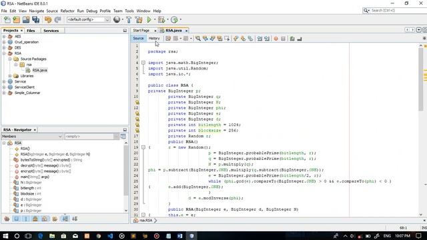
Task: Click the Uncomment lines editor icon
Action: tap(300, 39)
